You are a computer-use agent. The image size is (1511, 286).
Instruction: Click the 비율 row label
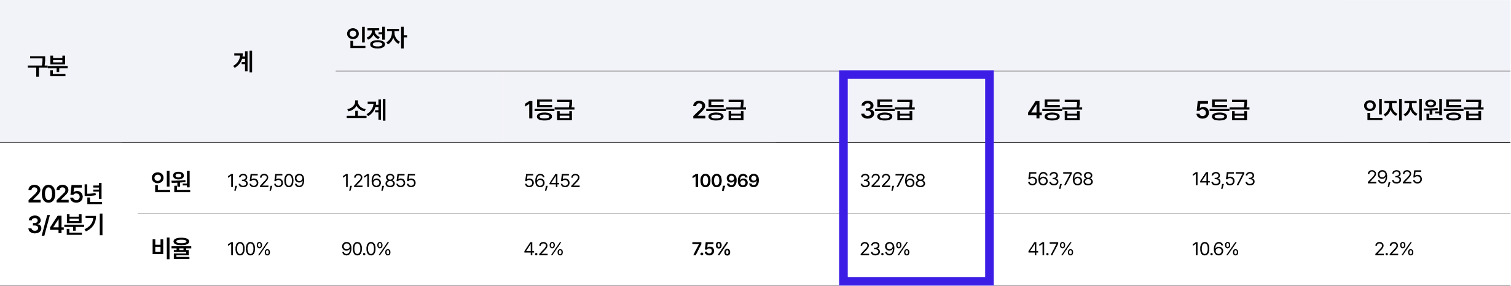click(x=171, y=249)
